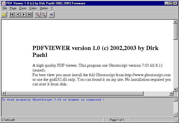
Task: Open the File menu
Action: click(5, 8)
